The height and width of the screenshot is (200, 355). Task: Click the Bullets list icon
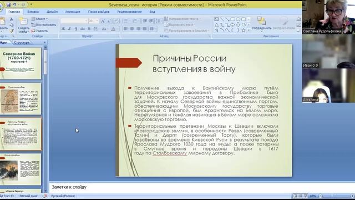coord(126,21)
